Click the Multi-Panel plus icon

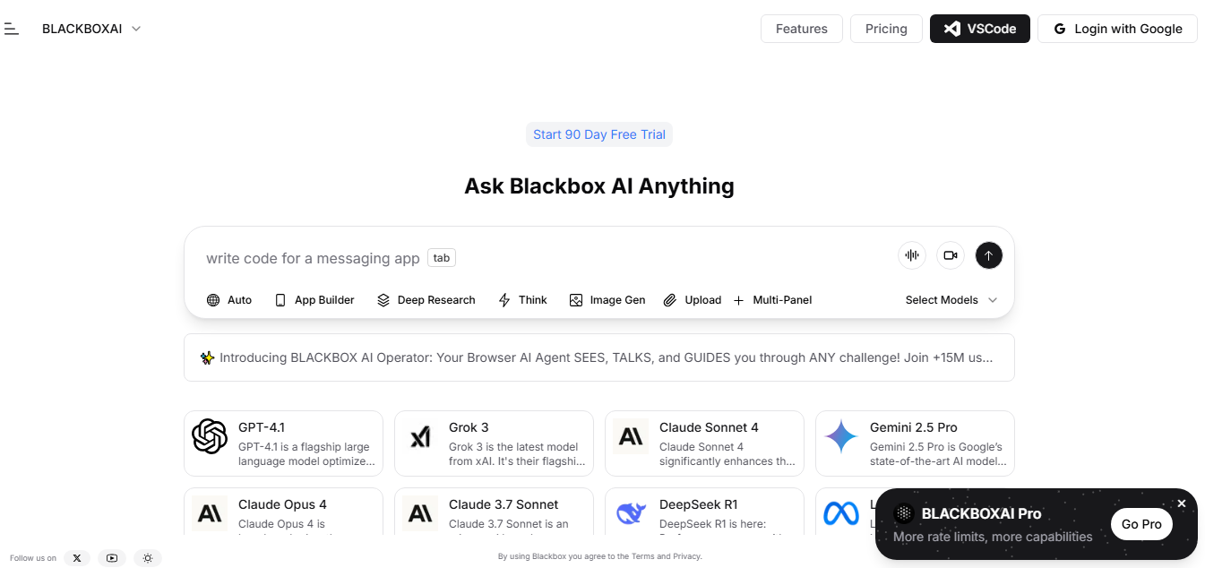click(x=738, y=299)
